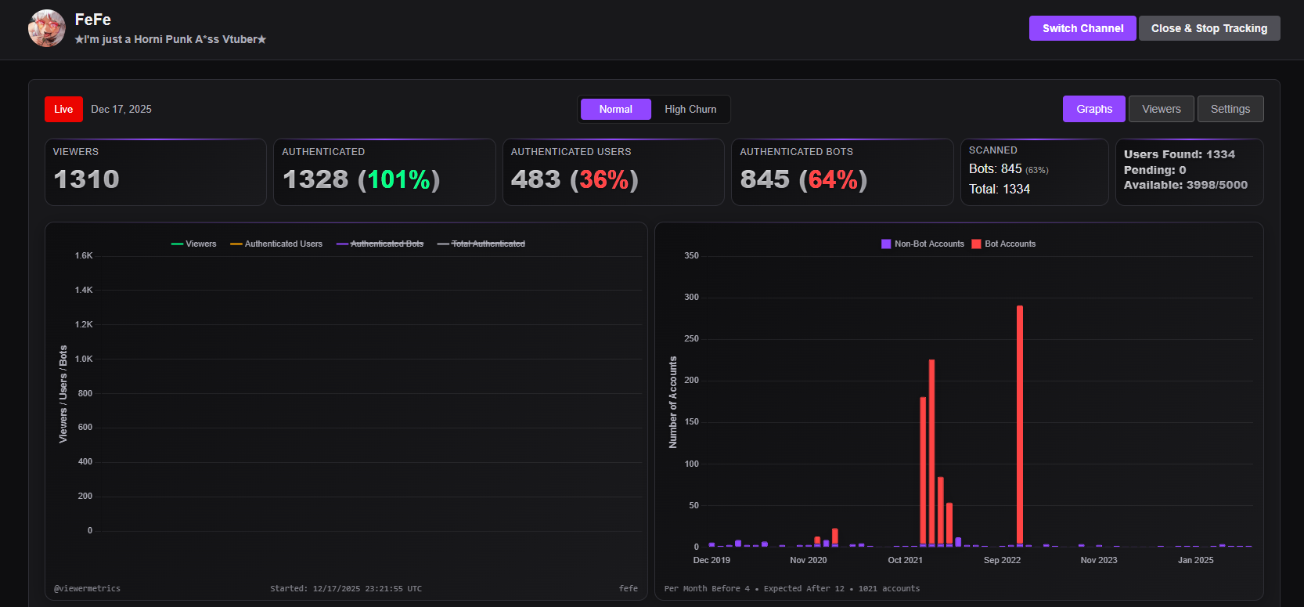Enable the Authenticated Bots legend series
This screenshot has height=607, width=1304.
(x=380, y=244)
